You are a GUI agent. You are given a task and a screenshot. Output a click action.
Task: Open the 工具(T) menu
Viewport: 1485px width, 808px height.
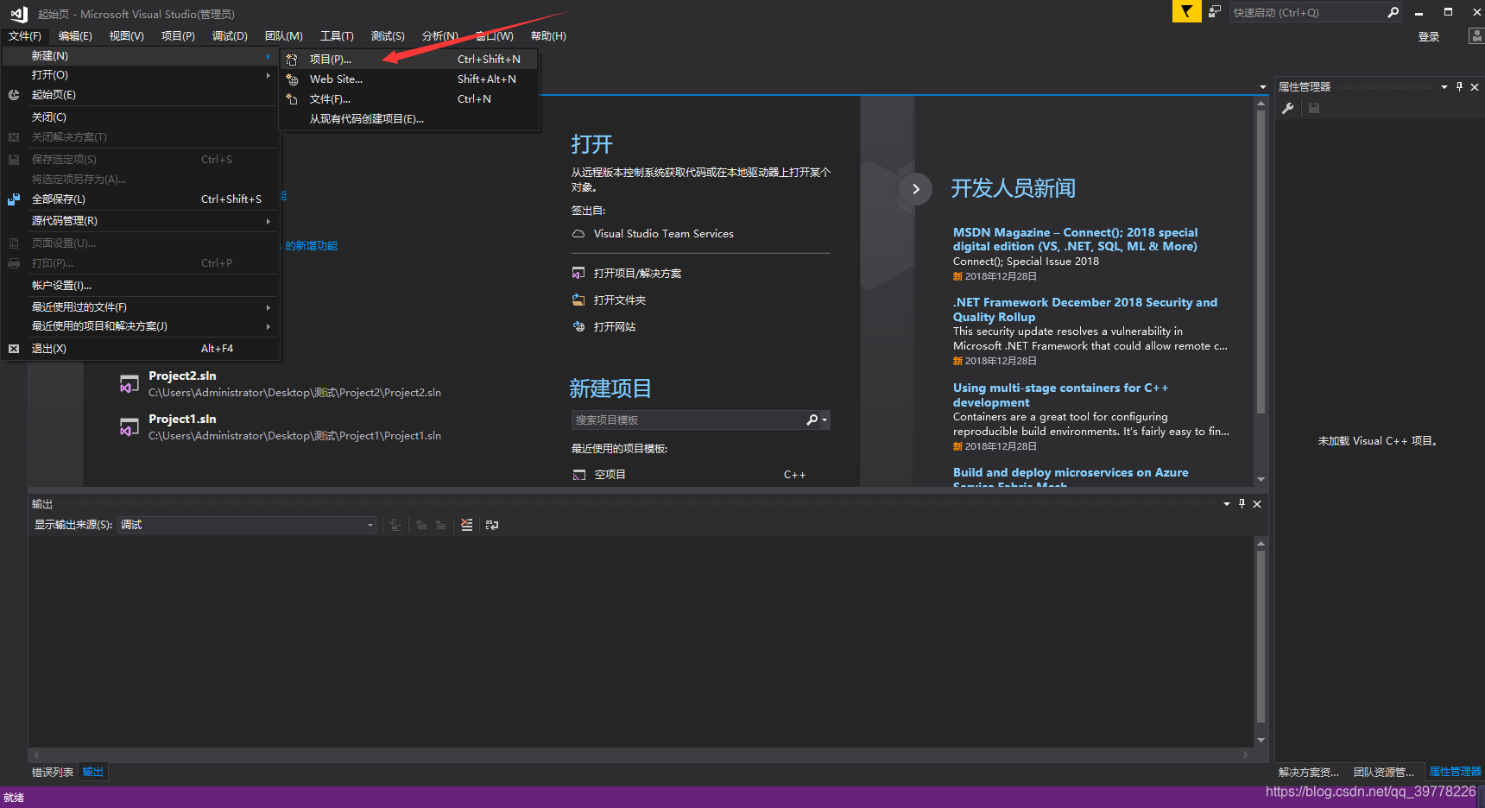point(337,36)
